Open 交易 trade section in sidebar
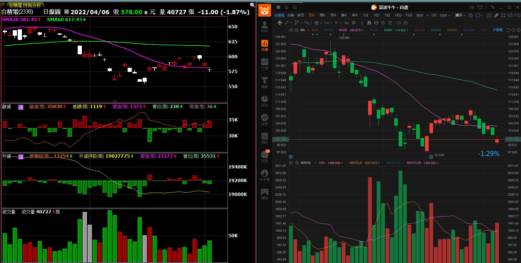The height and width of the screenshot is (263, 521). [x=265, y=120]
